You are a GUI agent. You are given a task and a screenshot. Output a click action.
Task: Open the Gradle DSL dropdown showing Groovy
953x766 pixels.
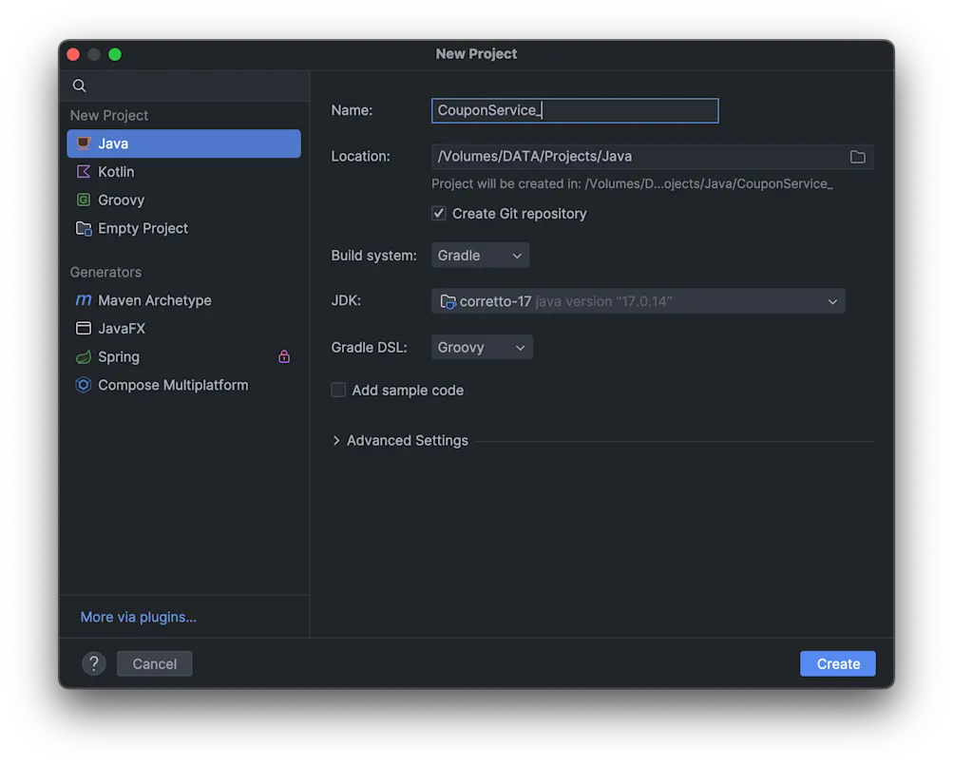(481, 347)
